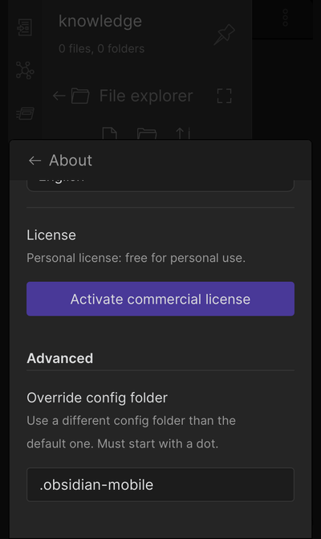Focus the .obsidian-mobile config folder field

point(160,484)
